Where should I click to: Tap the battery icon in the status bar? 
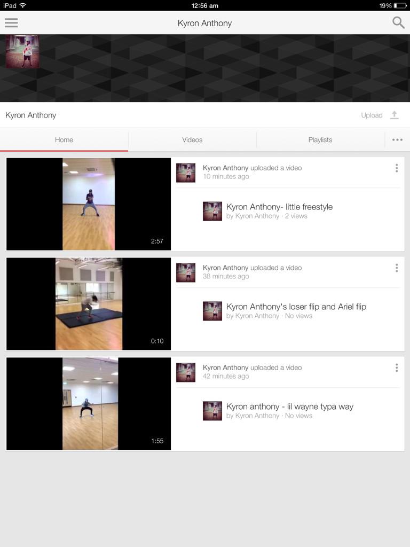click(400, 5)
